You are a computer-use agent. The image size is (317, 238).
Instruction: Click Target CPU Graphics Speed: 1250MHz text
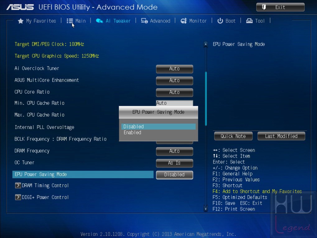57,56
